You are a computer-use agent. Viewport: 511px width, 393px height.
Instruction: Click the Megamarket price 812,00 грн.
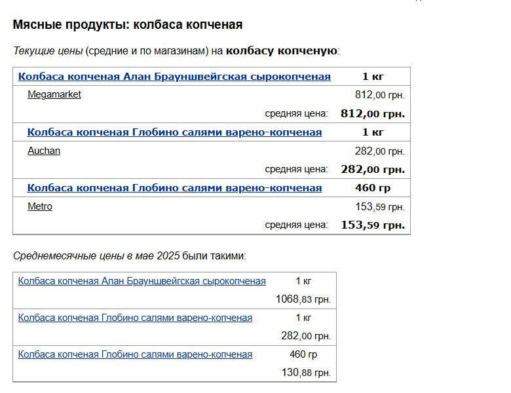pos(380,95)
